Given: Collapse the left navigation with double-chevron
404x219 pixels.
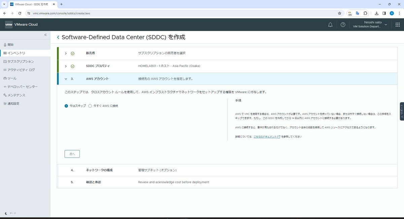Looking at the screenshot, I should [x=45, y=35].
